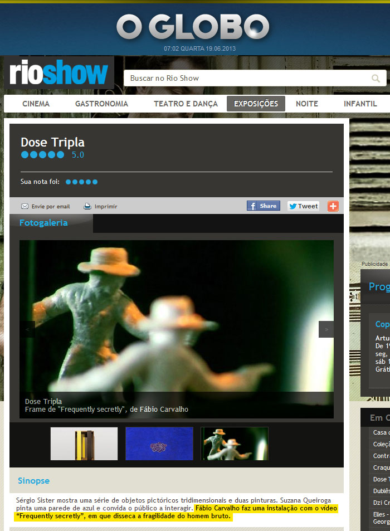Click the main gallery image
The height and width of the screenshot is (531, 390).
coord(177,329)
